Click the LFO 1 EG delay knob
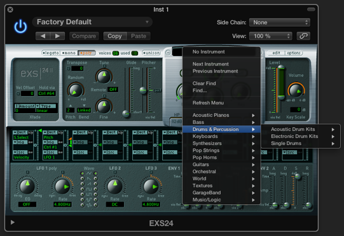344x236 pixels. point(27,186)
